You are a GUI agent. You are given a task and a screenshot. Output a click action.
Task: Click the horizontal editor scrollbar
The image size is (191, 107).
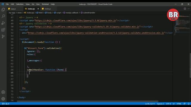(87, 101)
